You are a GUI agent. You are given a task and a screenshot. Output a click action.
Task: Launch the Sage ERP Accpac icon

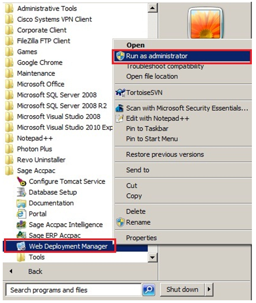coord(21,235)
